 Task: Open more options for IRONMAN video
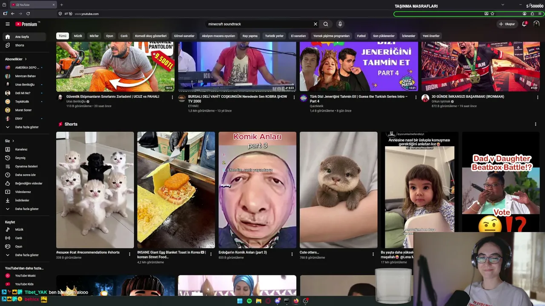click(x=537, y=97)
